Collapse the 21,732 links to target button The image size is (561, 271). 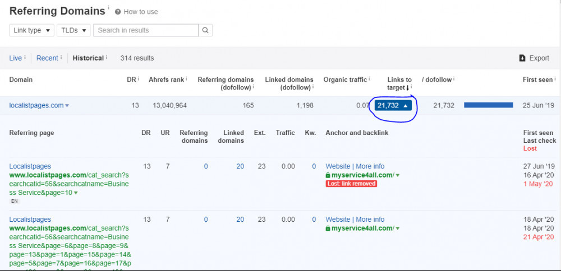(393, 105)
